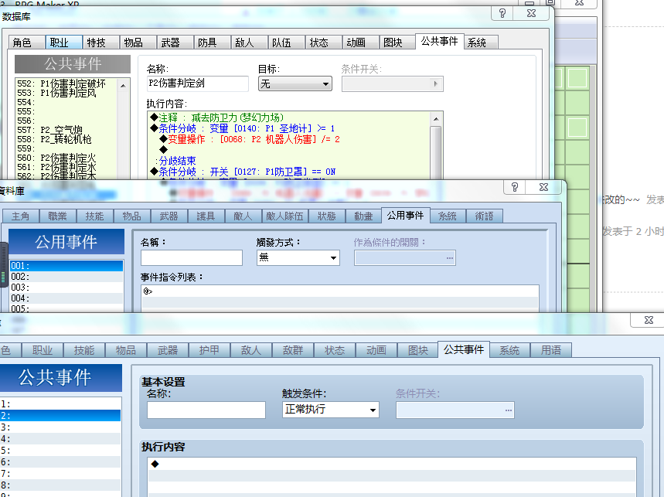Screen dimensions: 664x497
Task: Open 術語 tab in 資料庫 window
Action: pos(484,216)
